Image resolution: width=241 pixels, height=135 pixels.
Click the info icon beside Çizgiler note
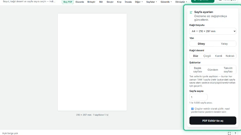coord(192,109)
